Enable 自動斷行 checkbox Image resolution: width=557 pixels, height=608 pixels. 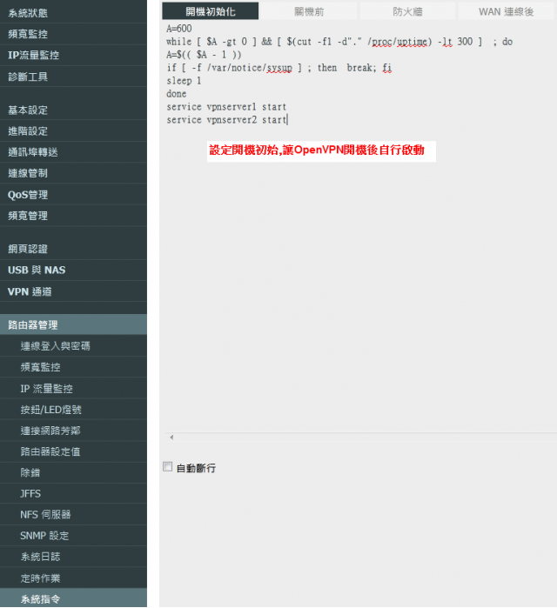click(x=168, y=466)
